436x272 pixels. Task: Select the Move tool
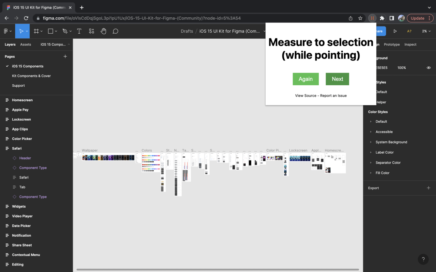(x=21, y=31)
